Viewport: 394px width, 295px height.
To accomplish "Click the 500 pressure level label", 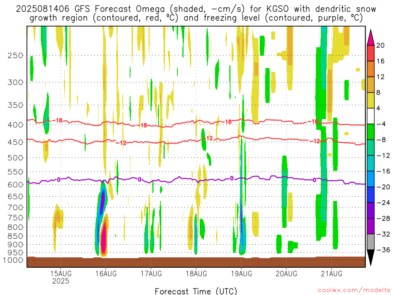I will click(15, 158).
